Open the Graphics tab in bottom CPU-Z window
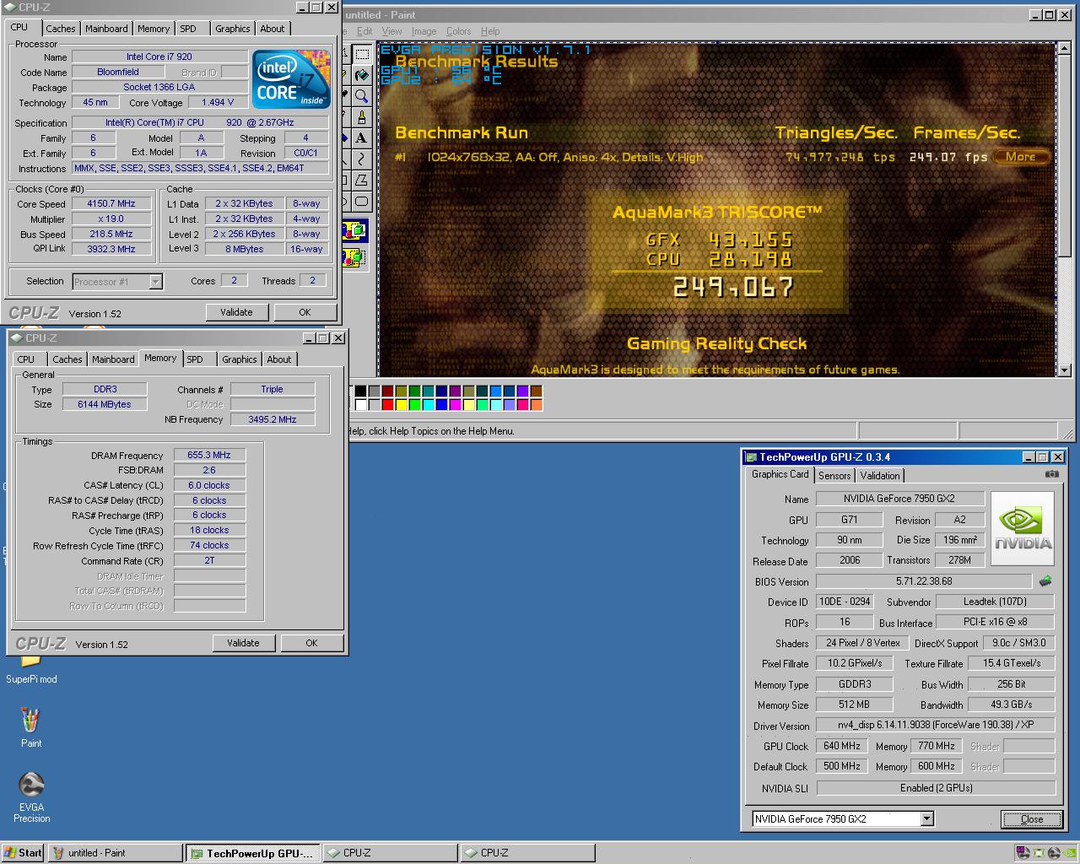This screenshot has height=864, width=1080. pos(239,359)
